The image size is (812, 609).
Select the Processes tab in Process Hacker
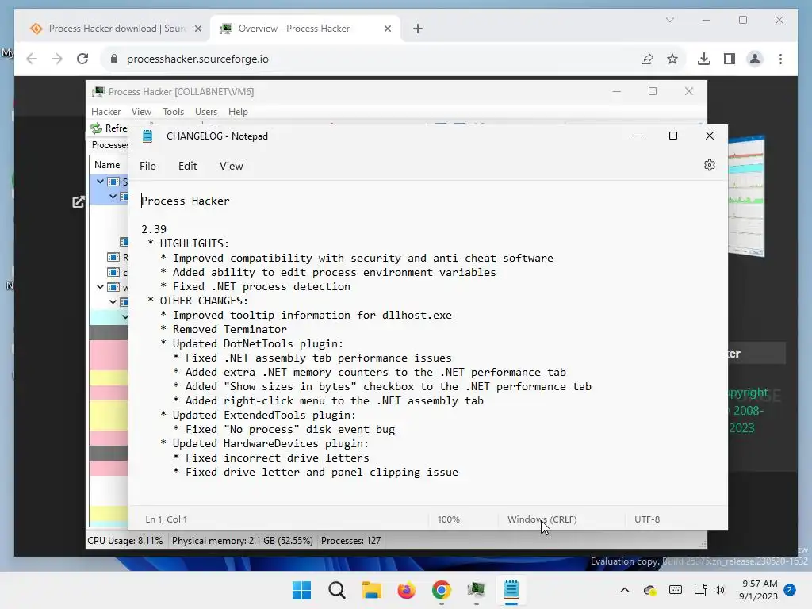click(109, 145)
